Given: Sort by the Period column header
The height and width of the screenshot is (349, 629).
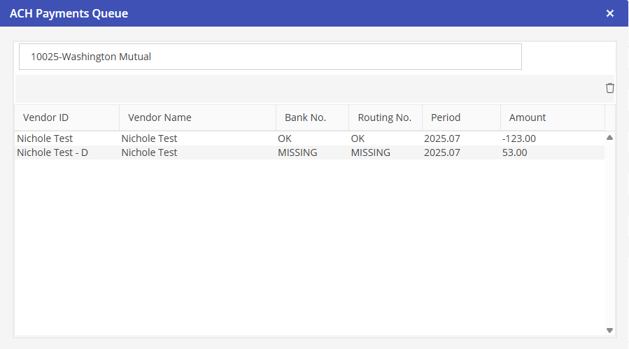Looking at the screenshot, I should pos(446,117).
